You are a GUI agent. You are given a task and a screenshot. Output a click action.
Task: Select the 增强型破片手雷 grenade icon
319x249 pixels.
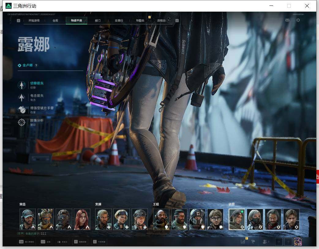click(x=22, y=110)
